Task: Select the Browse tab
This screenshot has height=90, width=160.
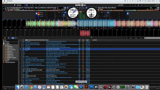Action: (131, 38)
